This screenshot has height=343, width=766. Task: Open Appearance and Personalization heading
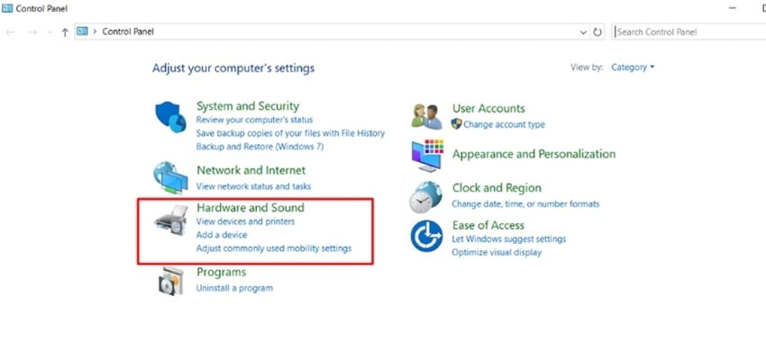(534, 154)
